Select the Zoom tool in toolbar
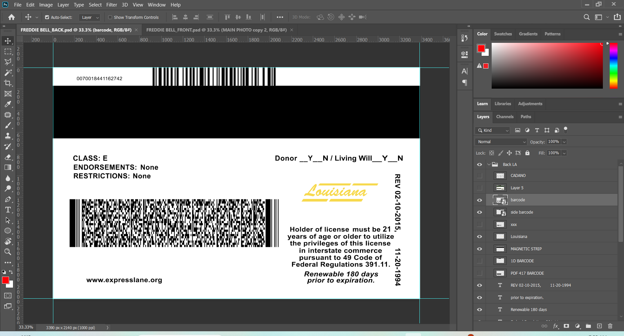The height and width of the screenshot is (336, 624). (8, 252)
